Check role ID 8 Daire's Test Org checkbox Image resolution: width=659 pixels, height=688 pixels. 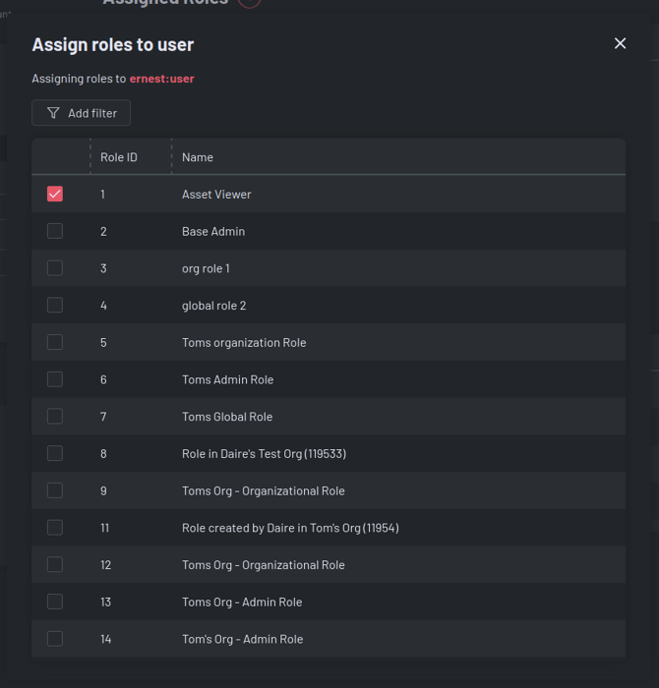tap(55, 453)
